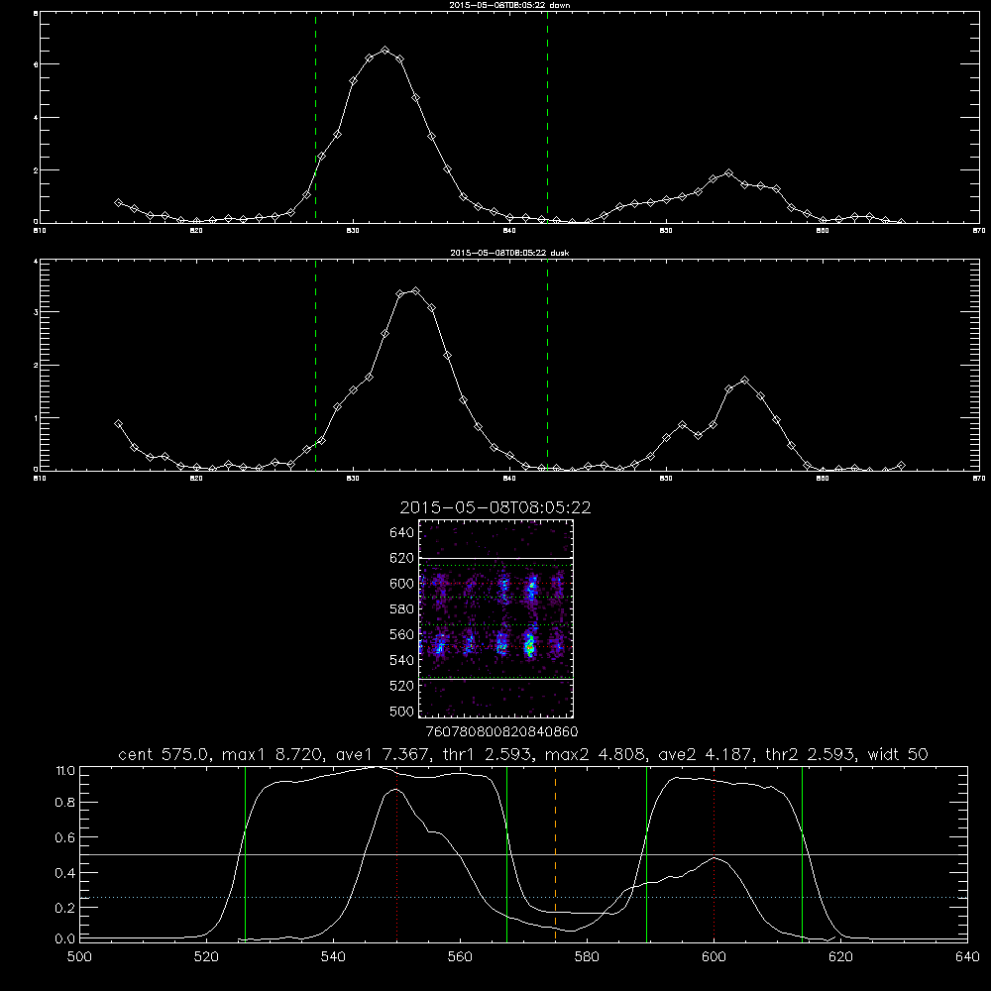Click the 'widt 50' value
The image size is (991, 991).
pos(898,754)
